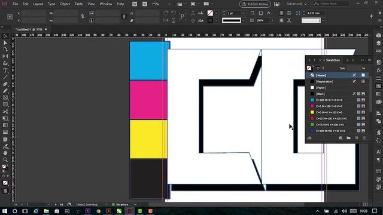Select the Zoom tool
This screenshot has height=215, width=383.
5,159
